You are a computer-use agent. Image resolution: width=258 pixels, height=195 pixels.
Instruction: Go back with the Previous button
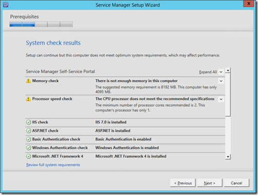[x=183, y=183]
